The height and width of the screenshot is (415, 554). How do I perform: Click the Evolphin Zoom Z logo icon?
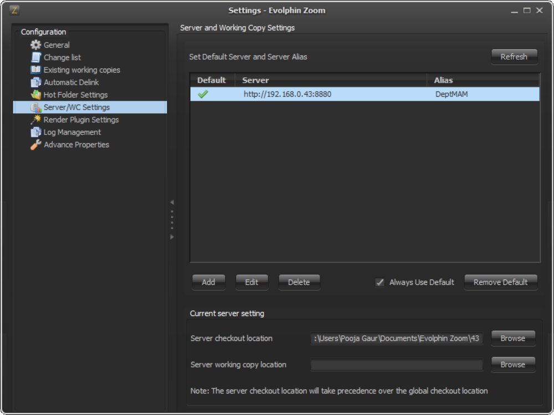click(x=14, y=10)
